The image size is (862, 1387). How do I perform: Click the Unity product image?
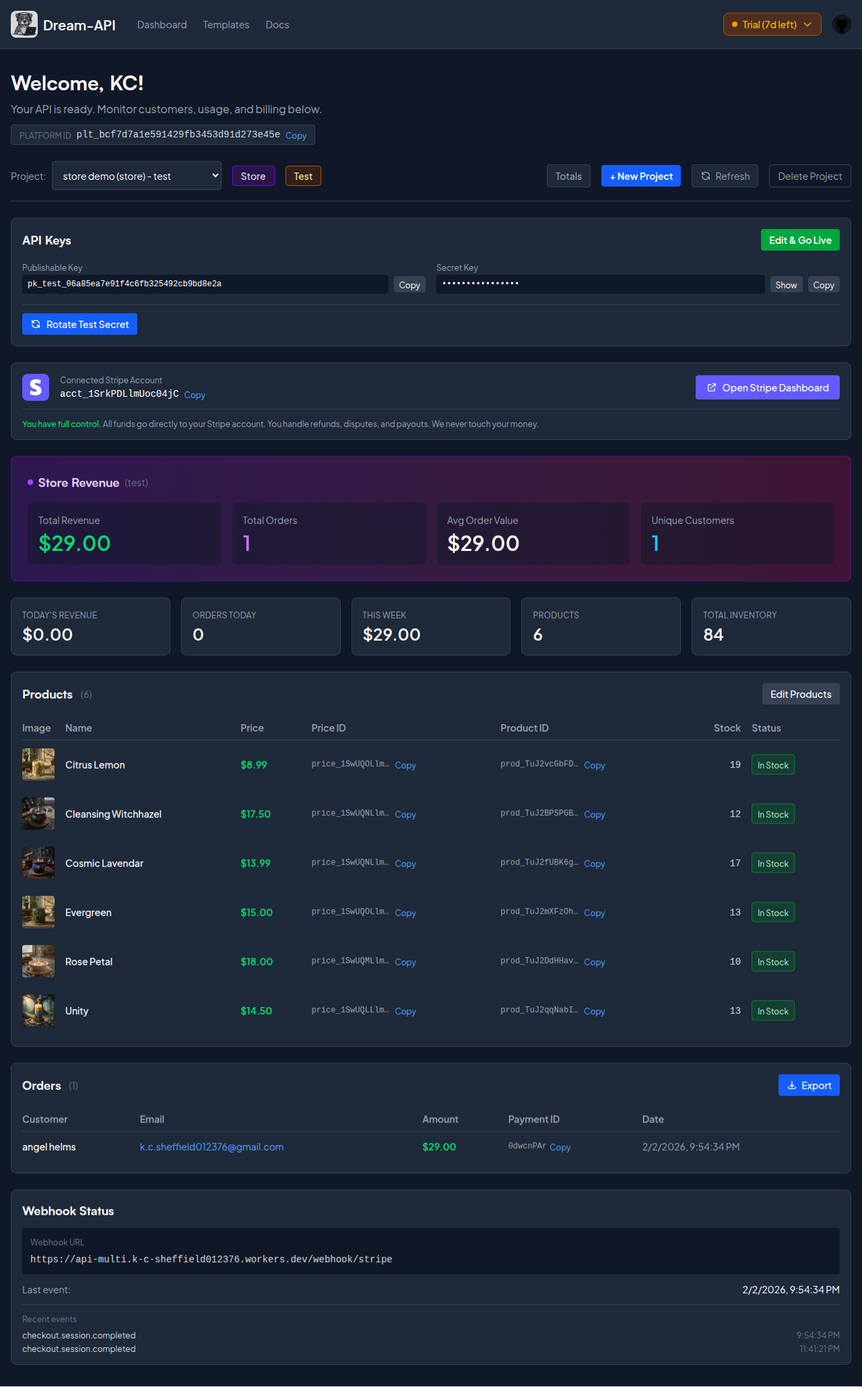(38, 1010)
